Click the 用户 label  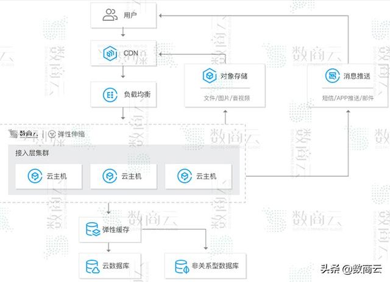coord(130,15)
